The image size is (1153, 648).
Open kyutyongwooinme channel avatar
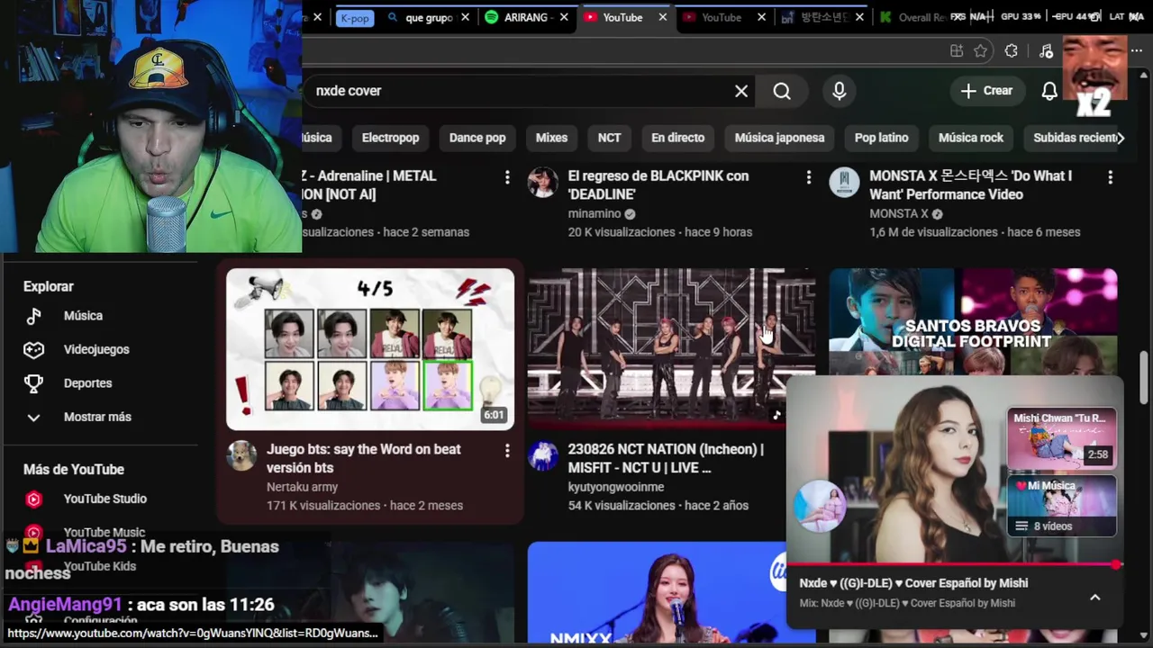[542, 455]
